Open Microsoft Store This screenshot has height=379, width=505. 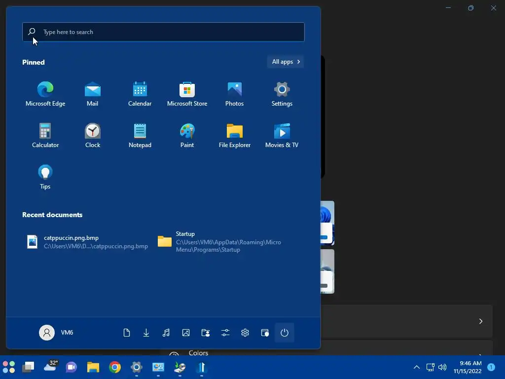tap(187, 94)
